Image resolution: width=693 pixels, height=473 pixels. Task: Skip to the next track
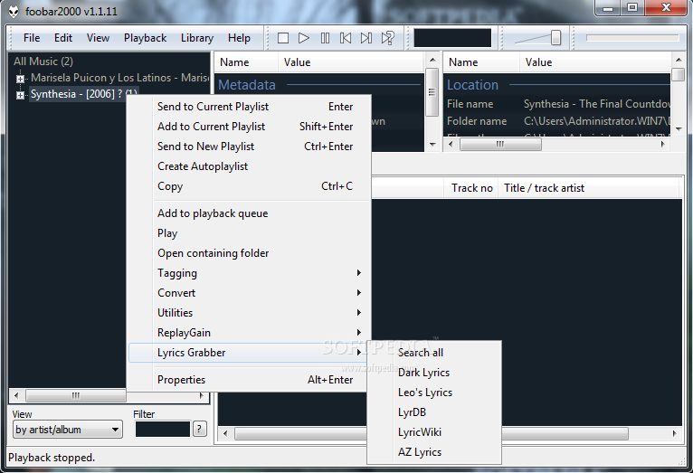pyautogui.click(x=366, y=38)
